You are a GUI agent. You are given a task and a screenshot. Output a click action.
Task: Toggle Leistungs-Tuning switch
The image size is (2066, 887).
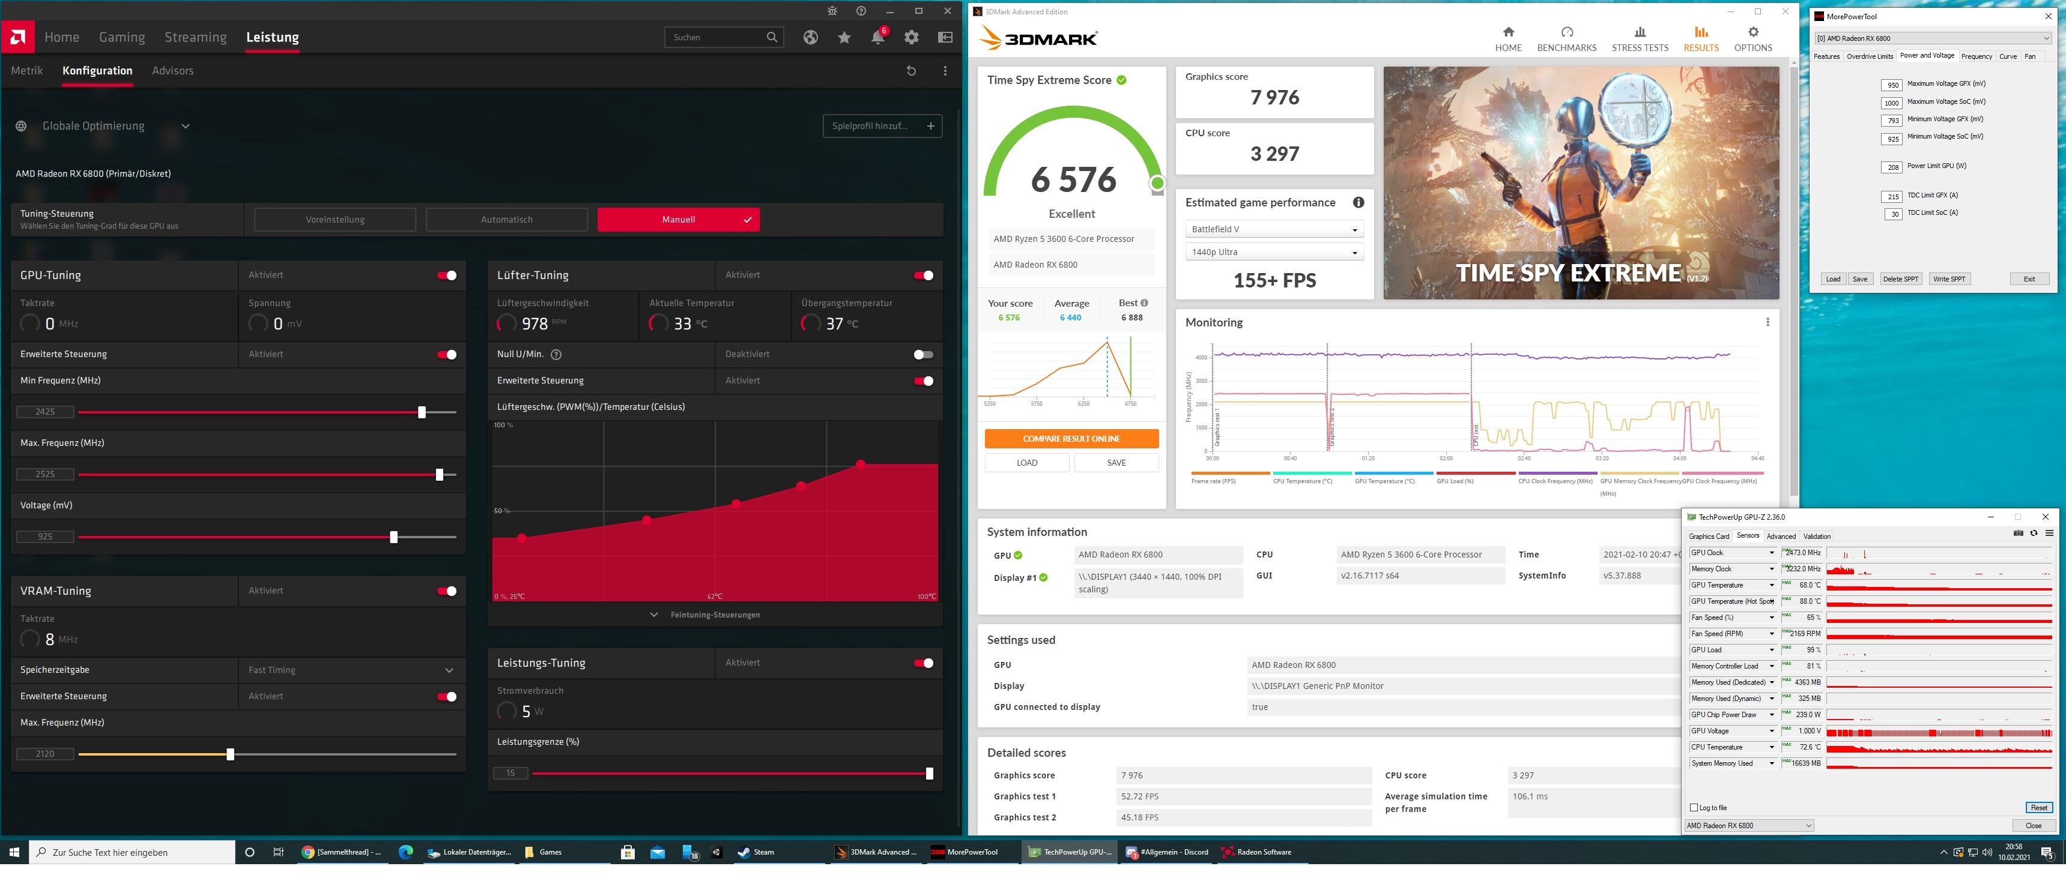pyautogui.click(x=923, y=663)
